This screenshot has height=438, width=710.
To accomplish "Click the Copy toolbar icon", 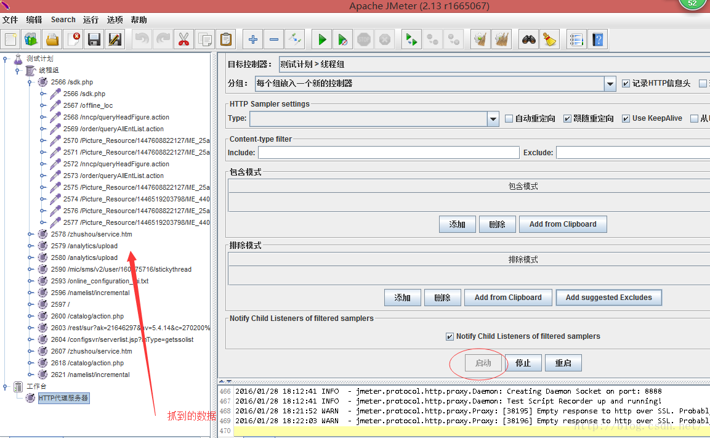I will 204,40.
